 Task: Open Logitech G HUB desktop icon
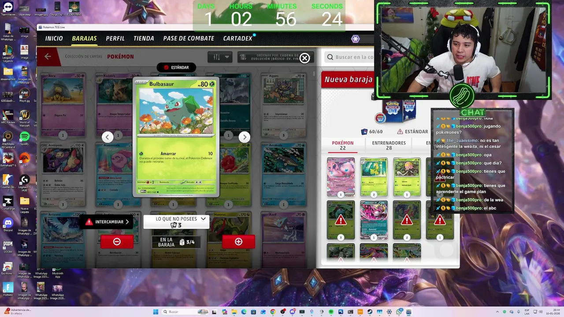click(x=24, y=182)
